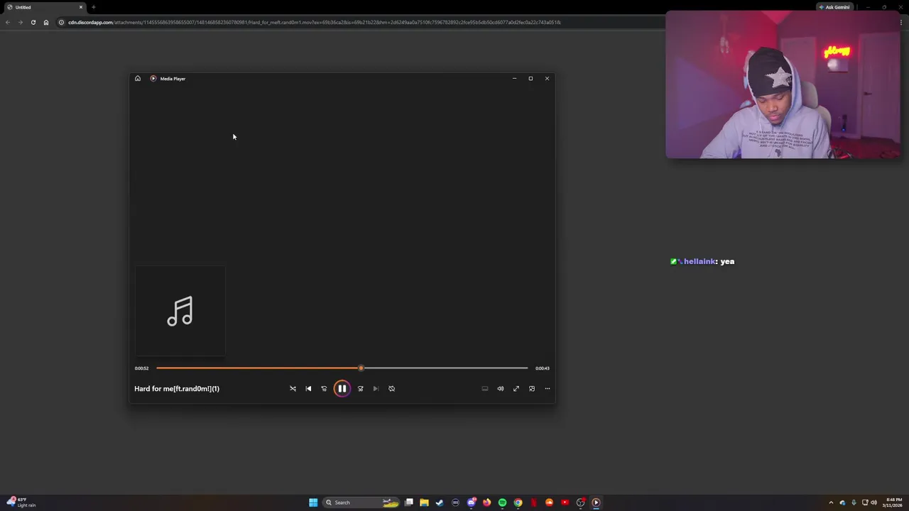Click the unplayed portion of seek bar

445,368
